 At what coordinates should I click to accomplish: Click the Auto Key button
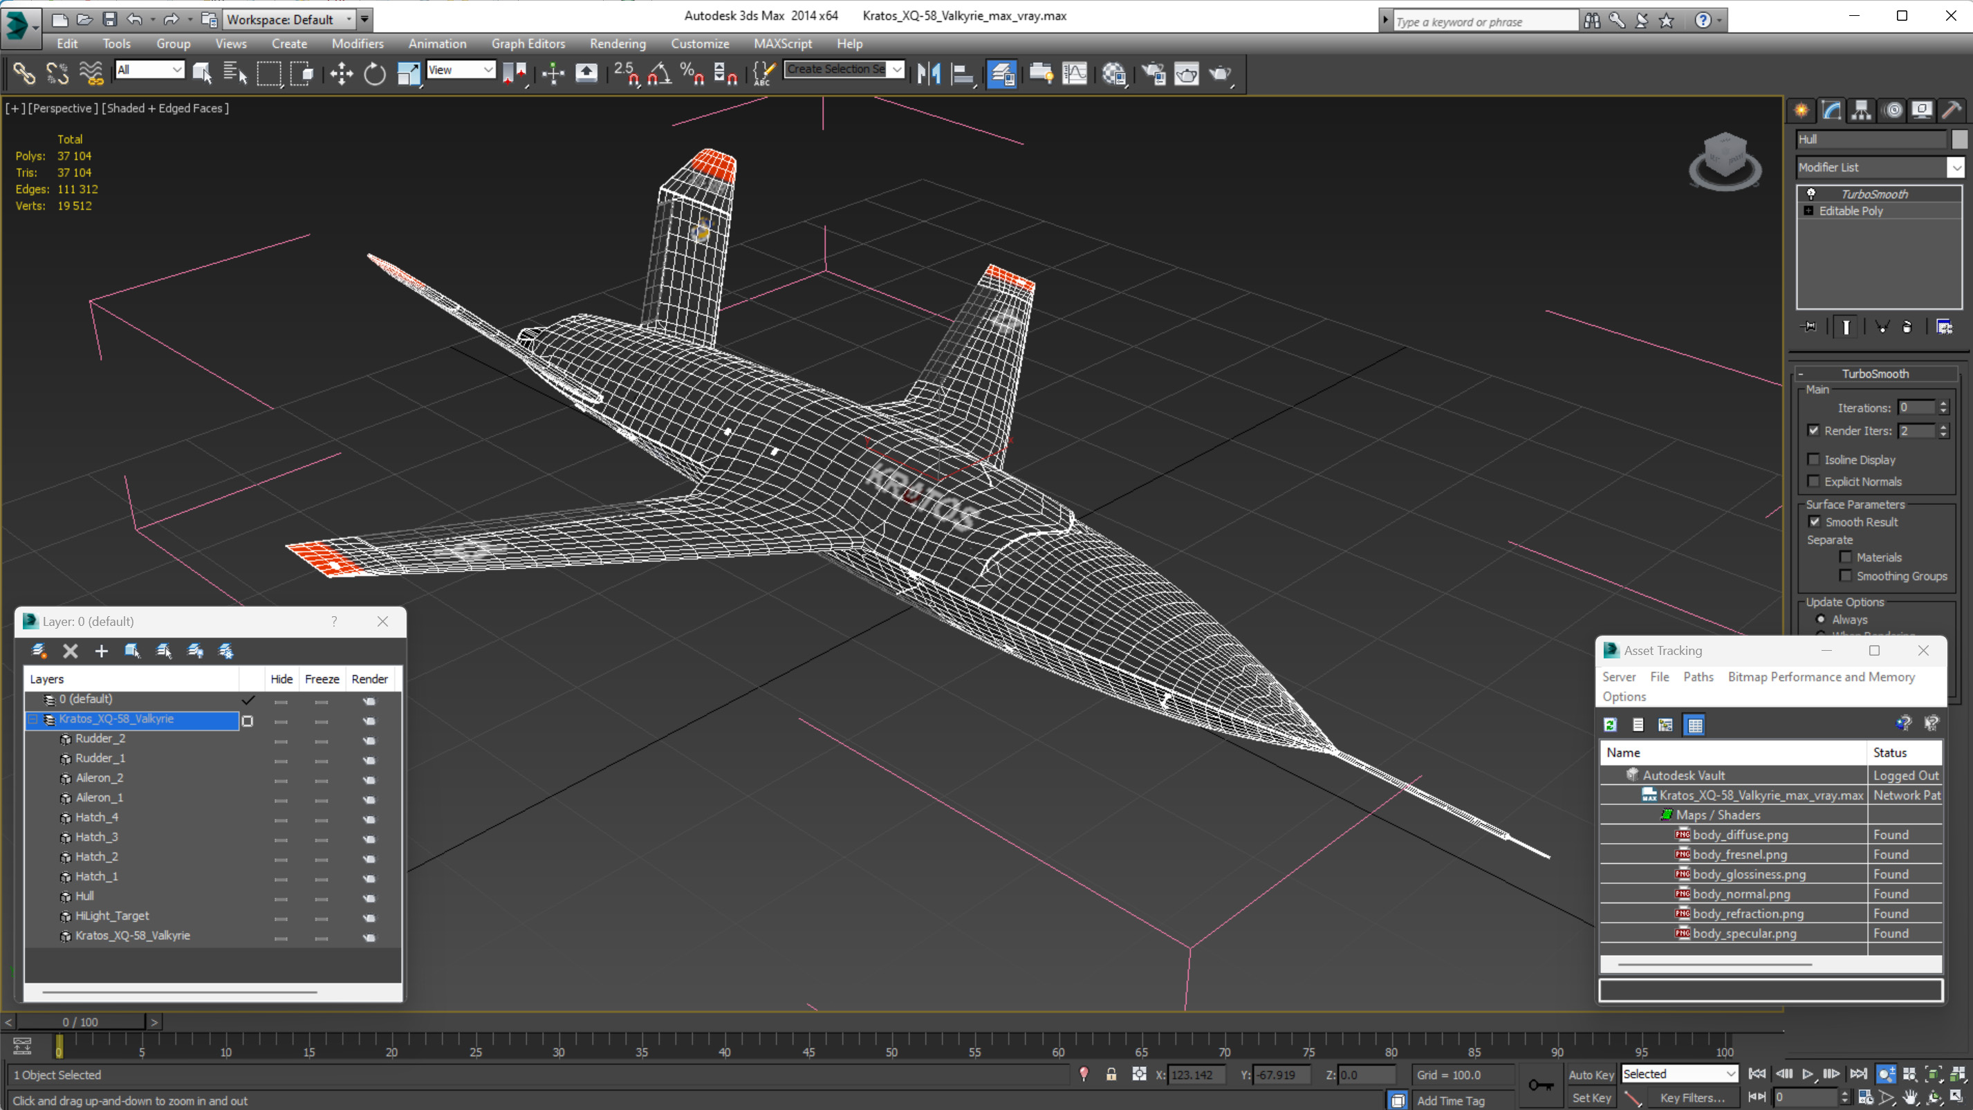pyautogui.click(x=1591, y=1075)
